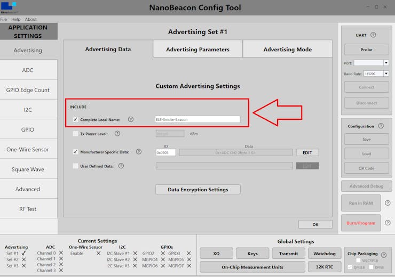Click the Manufacturer ID input field

[x=166, y=152]
